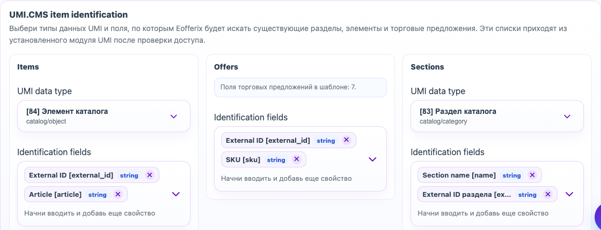
Task: Click UMI data type label in Sections
Action: tap(438, 91)
